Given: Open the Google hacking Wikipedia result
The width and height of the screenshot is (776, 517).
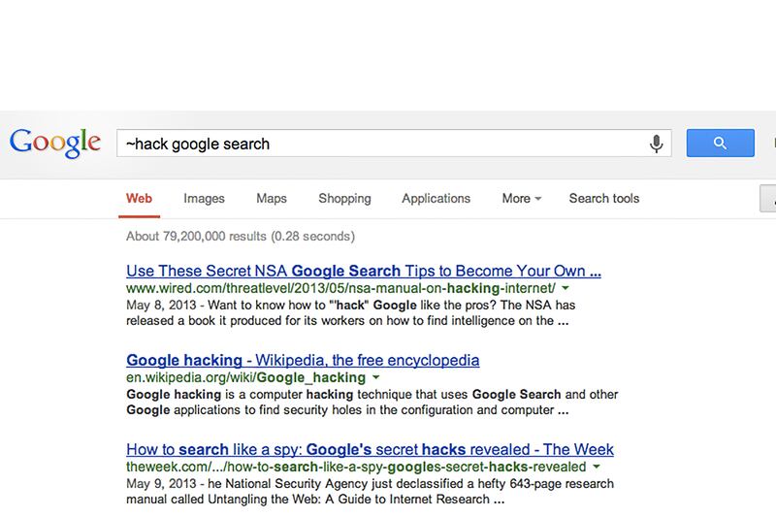Looking at the screenshot, I should [x=303, y=361].
